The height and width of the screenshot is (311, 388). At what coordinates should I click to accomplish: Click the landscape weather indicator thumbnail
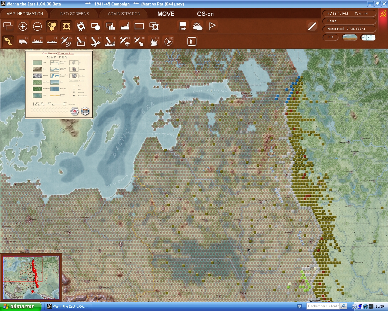click(x=350, y=37)
